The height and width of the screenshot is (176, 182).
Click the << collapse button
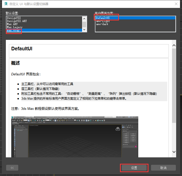(x=12, y=168)
